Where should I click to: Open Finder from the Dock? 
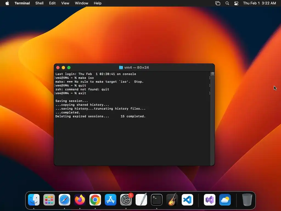click(x=34, y=200)
